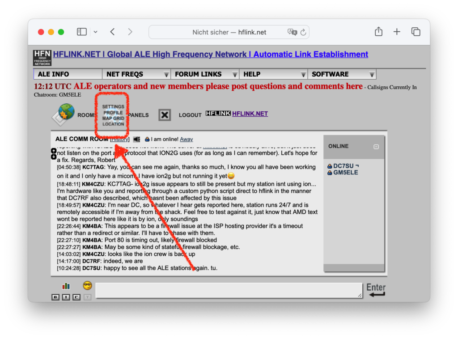The image size is (458, 339).
Task: Click the DC7SU callsign at 10:24:28
Action: point(91,268)
